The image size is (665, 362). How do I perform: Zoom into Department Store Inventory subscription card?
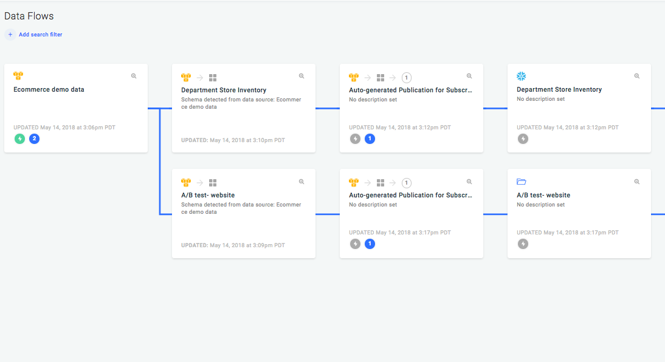coord(301,77)
